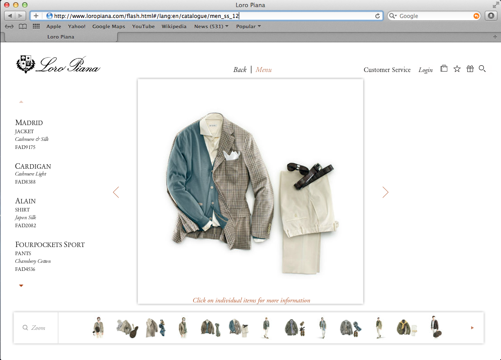This screenshot has height=360, width=501.
Task: Open the wishlist star icon
Action: coord(457,68)
